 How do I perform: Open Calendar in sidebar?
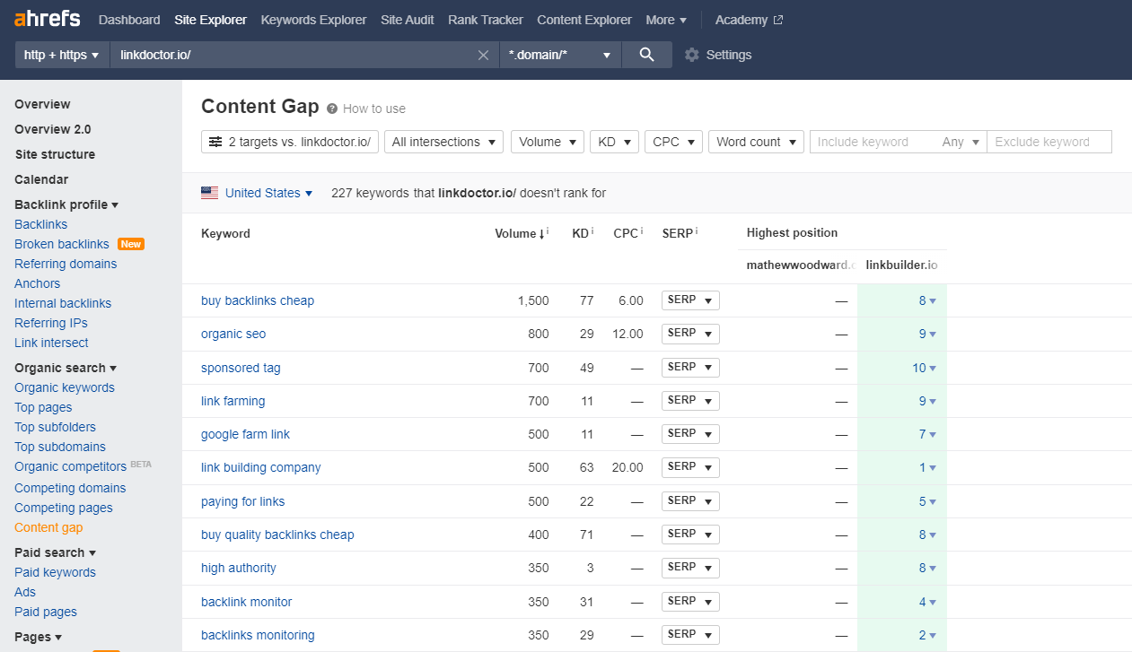(x=41, y=179)
